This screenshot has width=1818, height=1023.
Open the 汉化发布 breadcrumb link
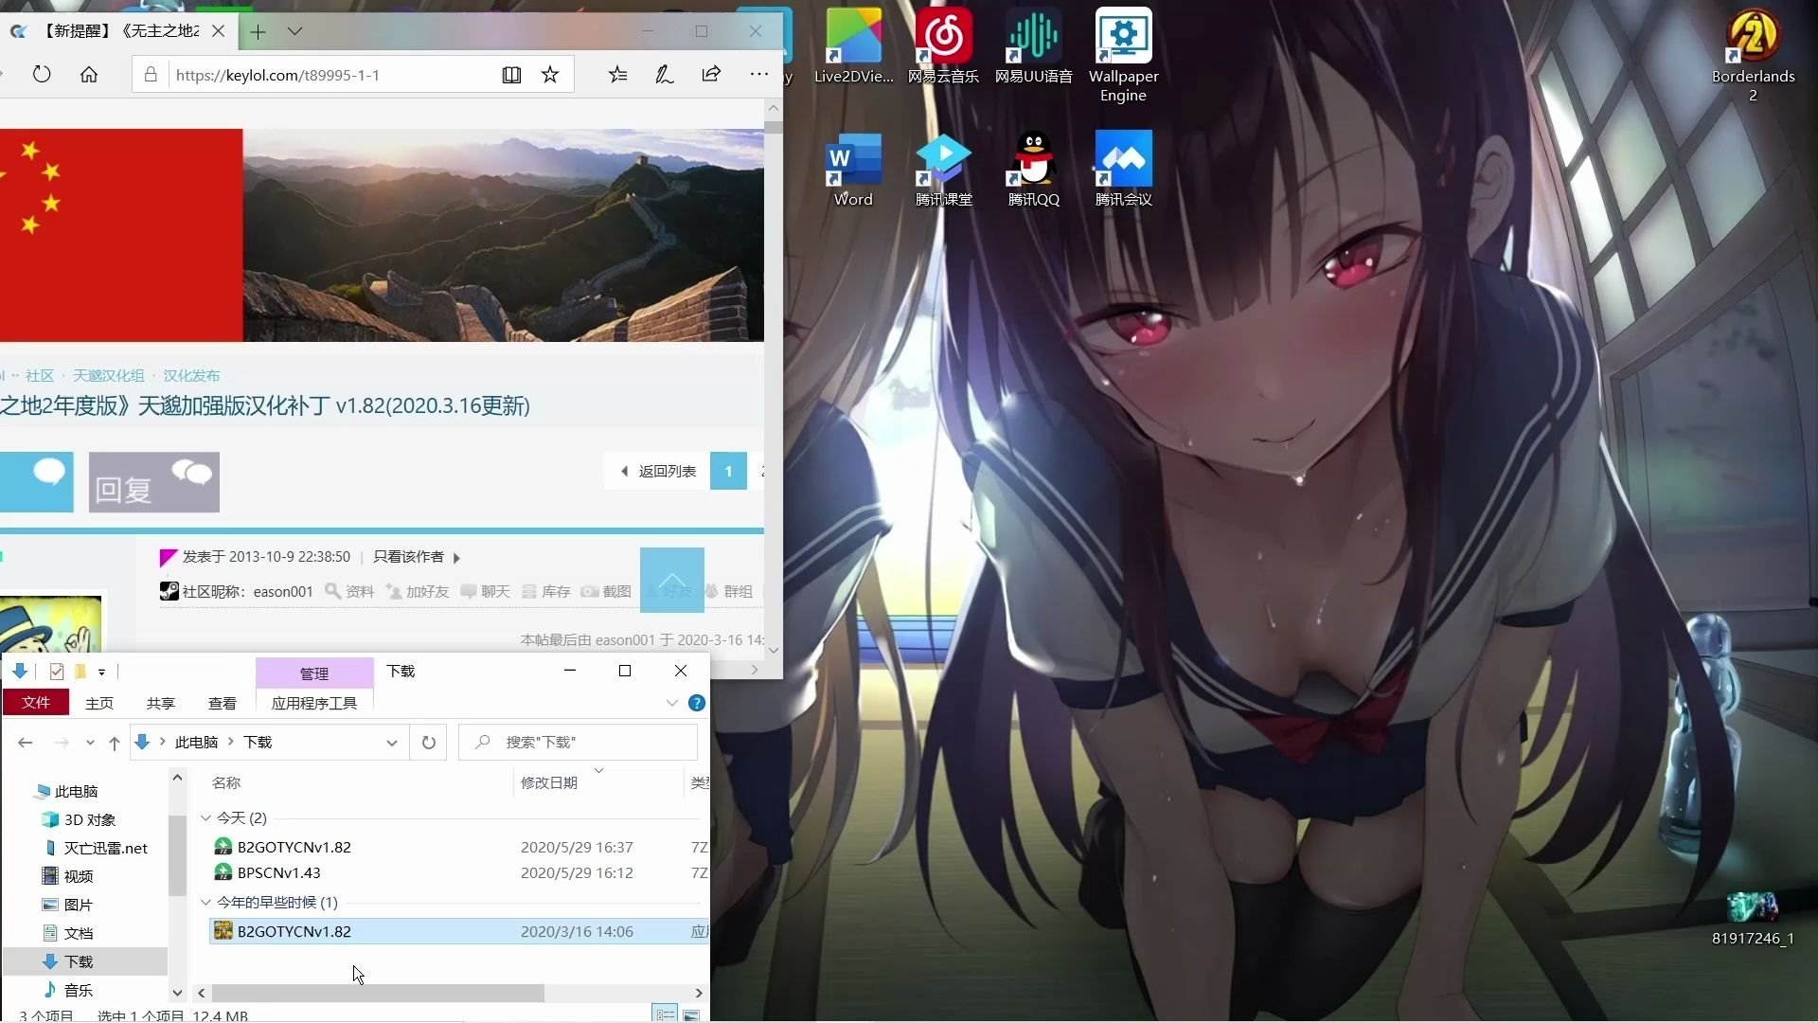click(x=191, y=376)
